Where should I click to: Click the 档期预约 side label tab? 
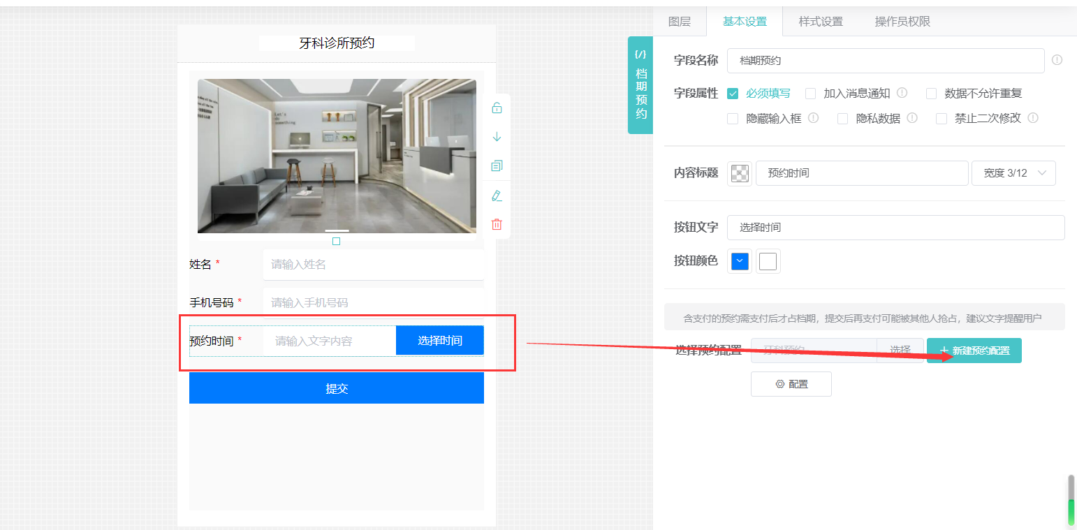(x=640, y=85)
